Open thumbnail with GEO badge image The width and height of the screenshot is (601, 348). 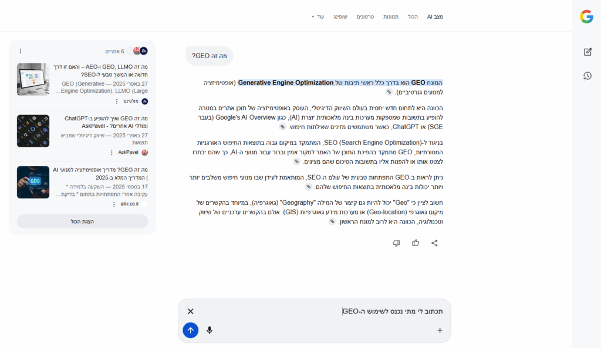click(x=33, y=183)
